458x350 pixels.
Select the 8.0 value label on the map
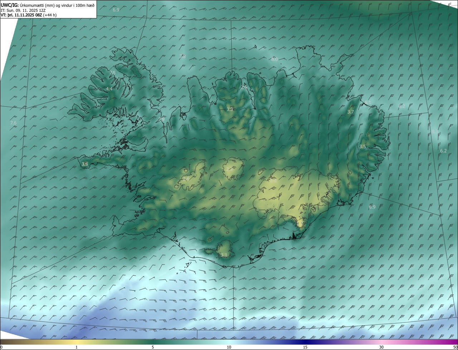274,59
